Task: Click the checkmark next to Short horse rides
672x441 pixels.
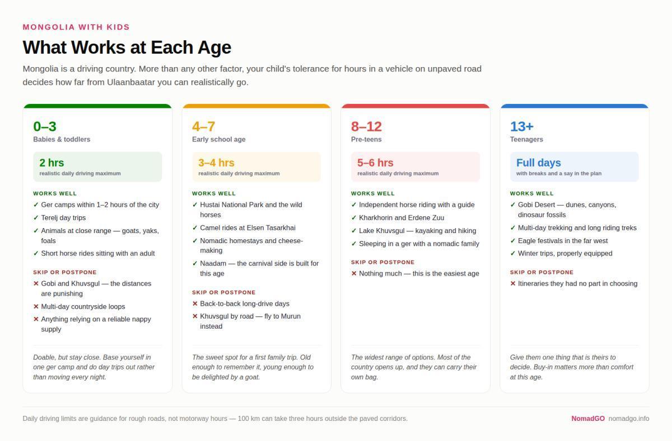Action: click(36, 254)
